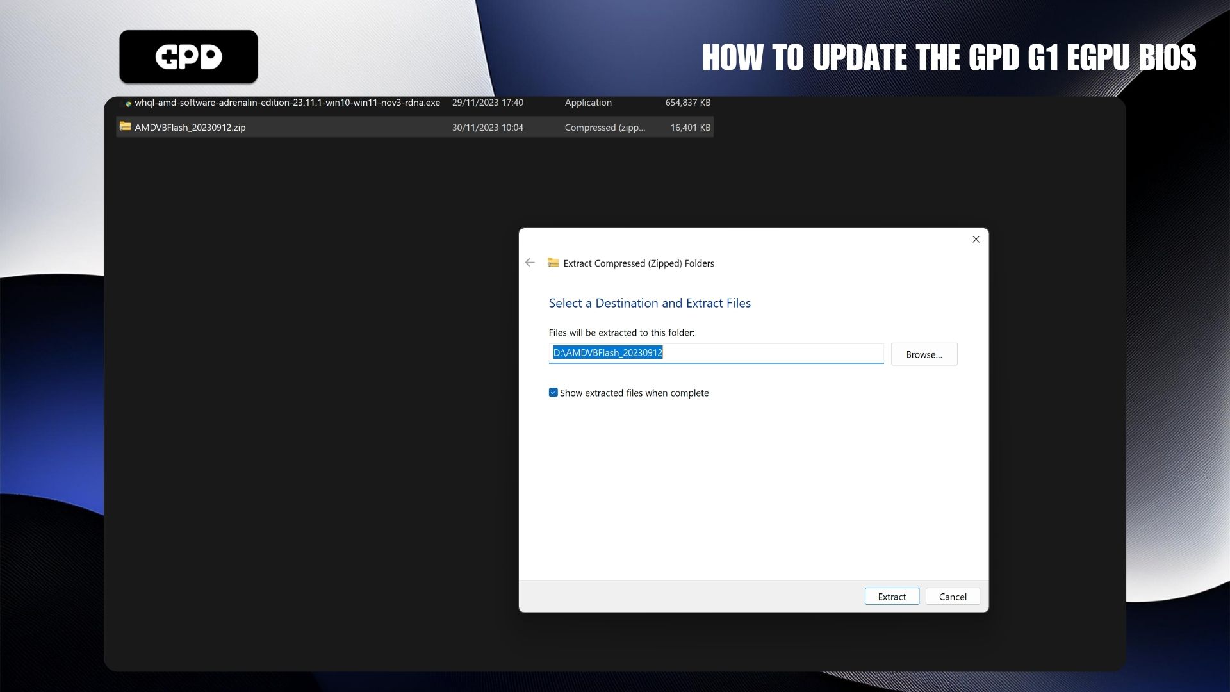The height and width of the screenshot is (692, 1230).
Task: Click the GPD logo
Action: 188,56
